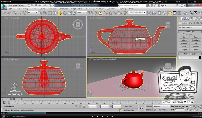Image resolution: width=202 pixels, height=118 pixels.
Task: Open the Modifiers menu
Action: (52, 9)
